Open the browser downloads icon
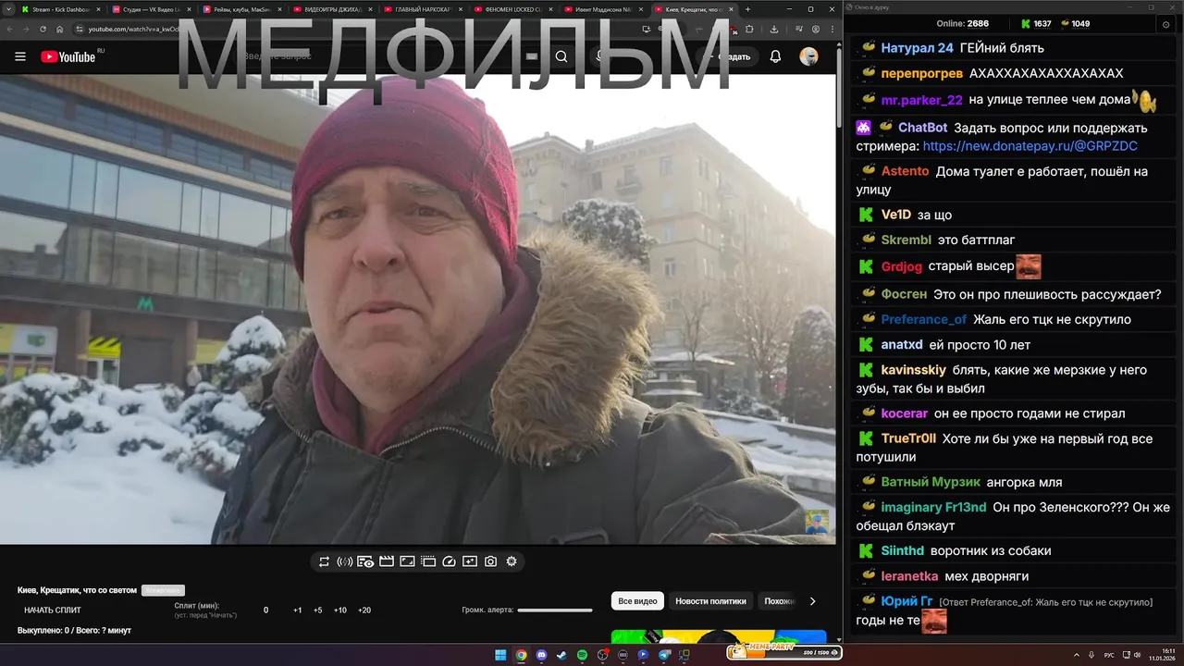Image resolution: width=1184 pixels, height=666 pixels. click(773, 29)
